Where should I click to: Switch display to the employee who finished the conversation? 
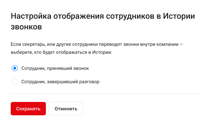pos(15,82)
